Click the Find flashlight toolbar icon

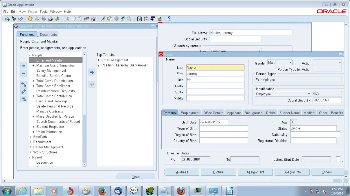14,19
